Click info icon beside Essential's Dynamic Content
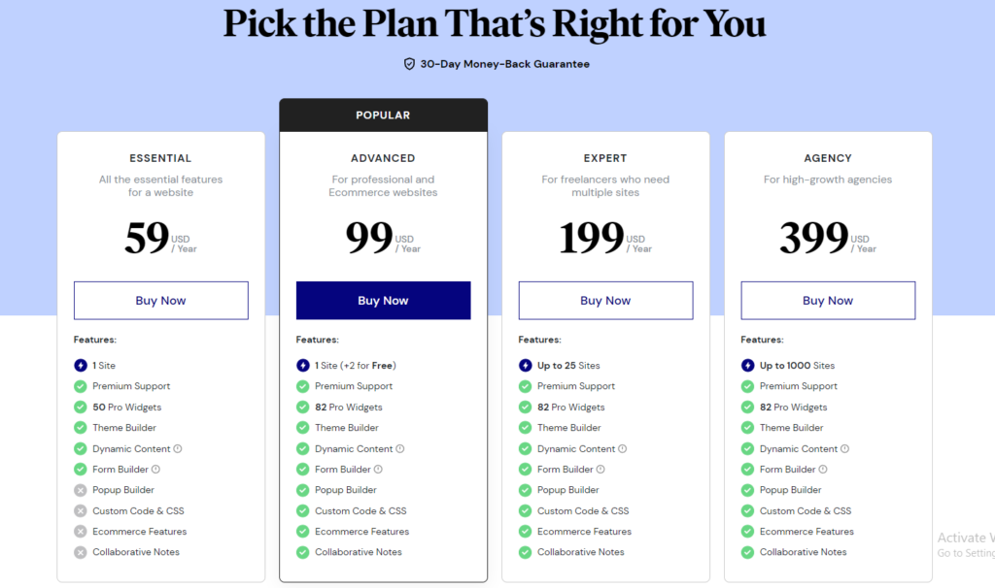The image size is (995, 588). [x=178, y=448]
